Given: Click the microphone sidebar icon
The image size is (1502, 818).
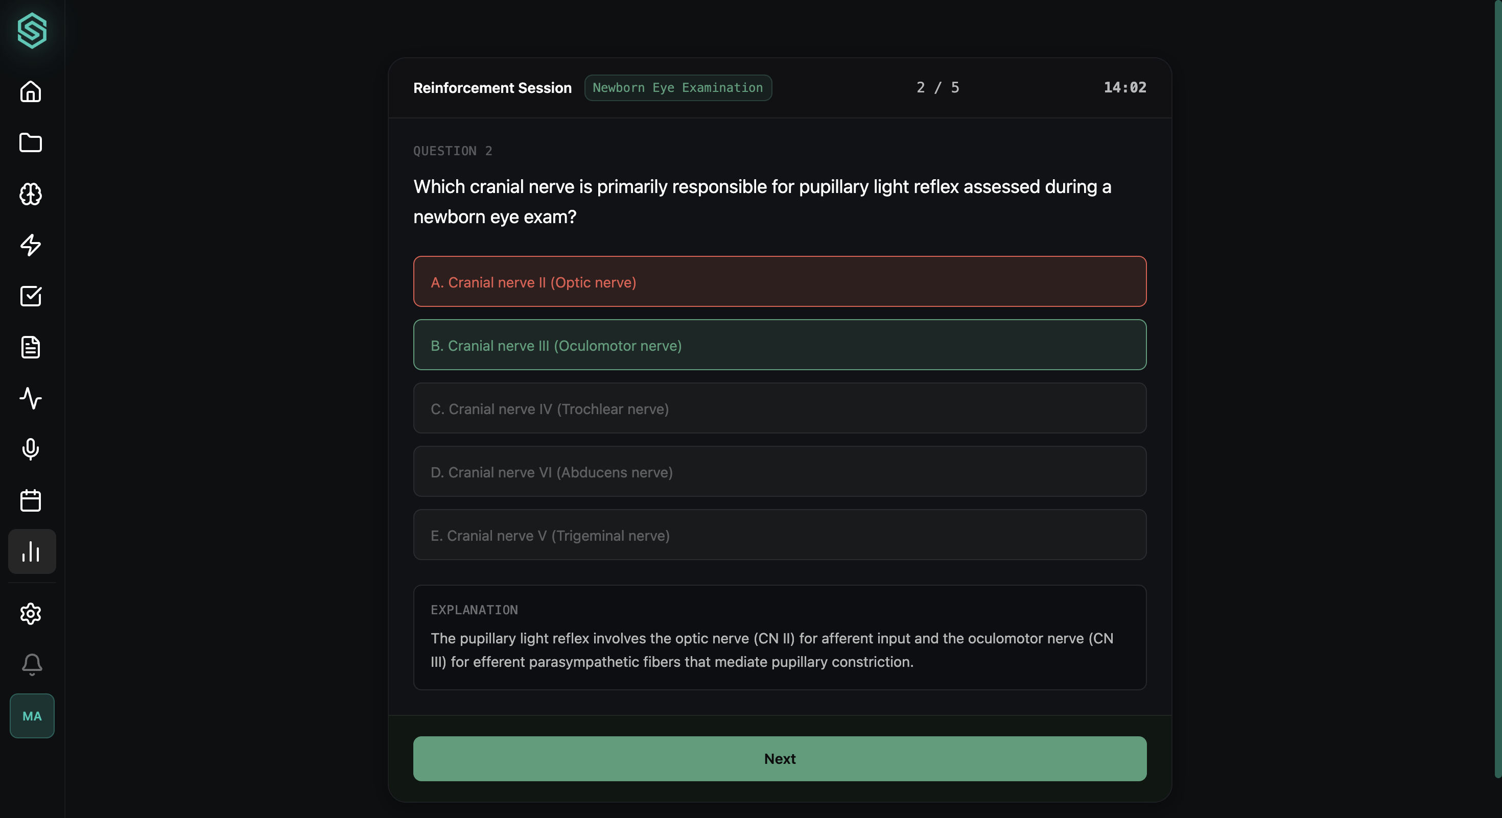Looking at the screenshot, I should (x=30, y=449).
